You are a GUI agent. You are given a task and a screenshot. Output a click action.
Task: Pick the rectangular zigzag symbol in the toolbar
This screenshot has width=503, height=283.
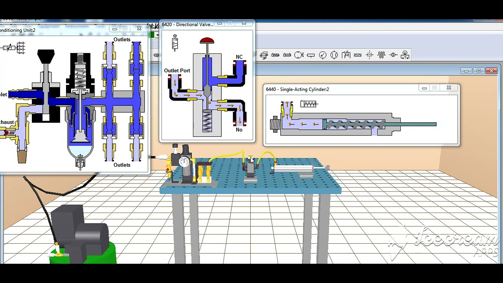358,55
